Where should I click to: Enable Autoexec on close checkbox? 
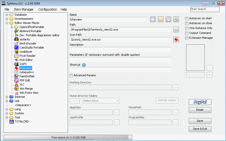(187, 23)
